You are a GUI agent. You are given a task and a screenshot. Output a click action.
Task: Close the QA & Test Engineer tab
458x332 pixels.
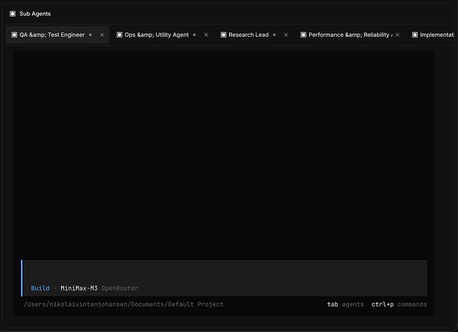[x=102, y=35]
